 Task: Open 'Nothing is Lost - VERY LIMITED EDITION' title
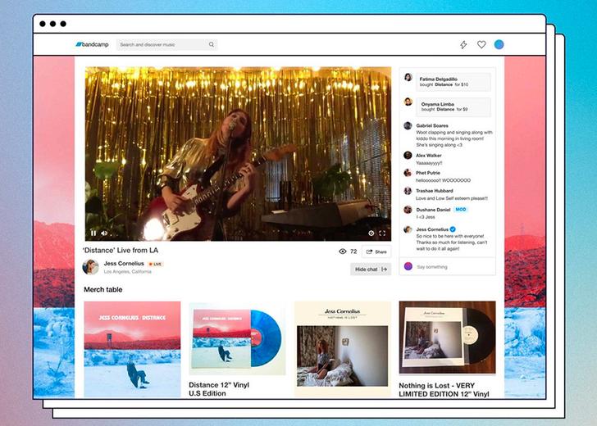pyautogui.click(x=444, y=389)
